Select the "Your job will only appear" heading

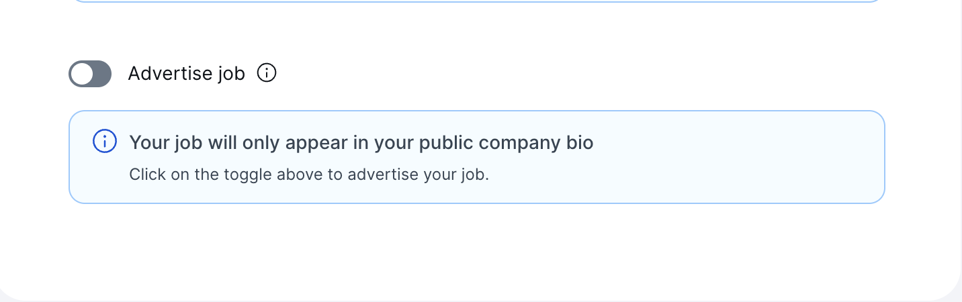pyautogui.click(x=361, y=143)
